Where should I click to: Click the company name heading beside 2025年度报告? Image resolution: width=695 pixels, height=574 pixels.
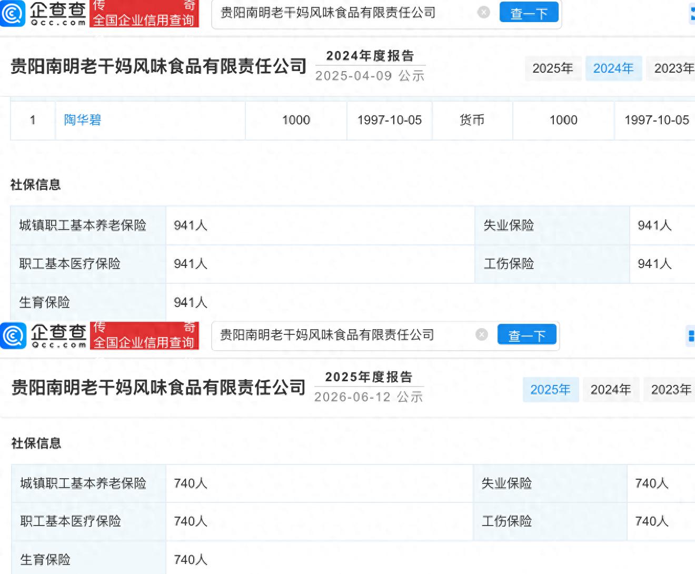coord(158,388)
